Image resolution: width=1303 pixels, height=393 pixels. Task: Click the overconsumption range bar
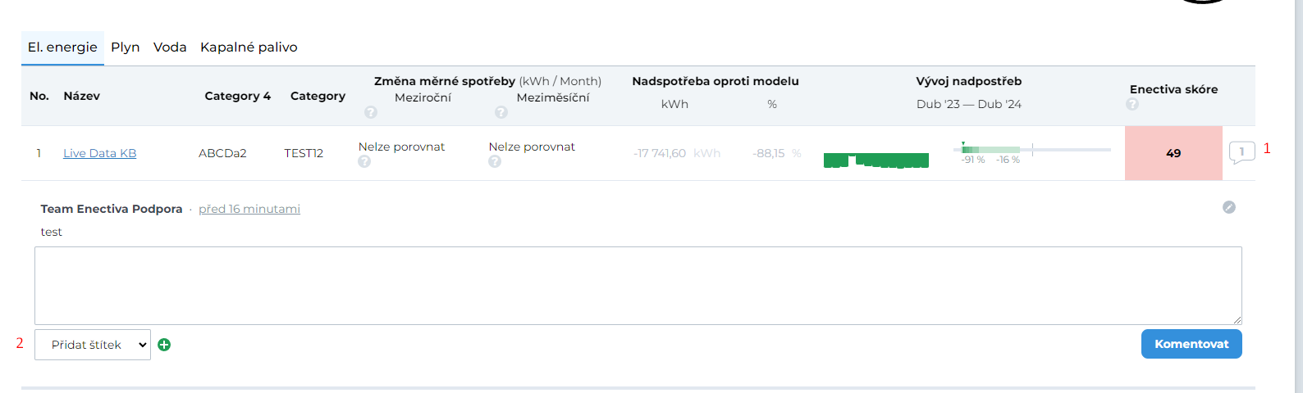click(x=1031, y=150)
